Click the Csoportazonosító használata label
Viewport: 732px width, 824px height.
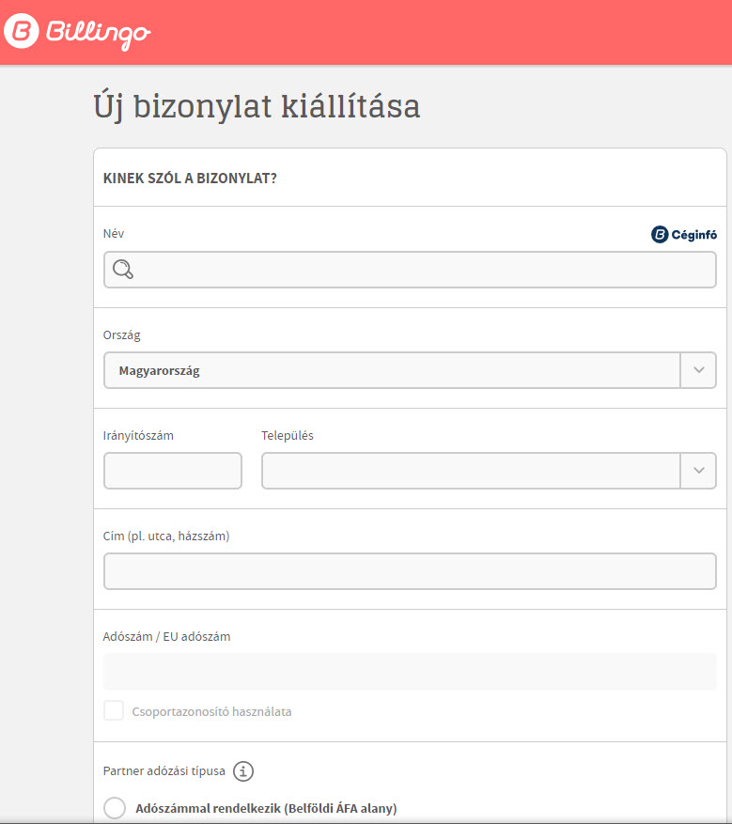(211, 711)
